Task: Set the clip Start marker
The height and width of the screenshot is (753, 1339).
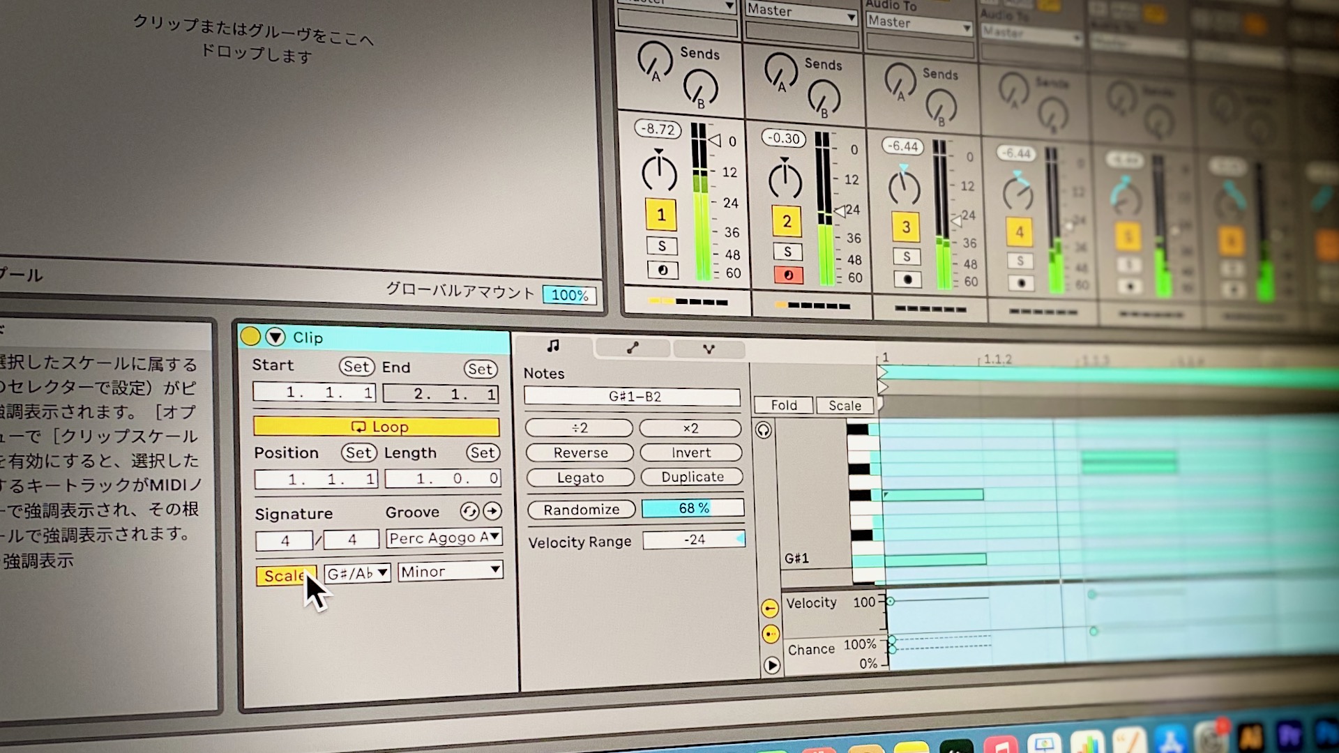Action: 356,367
